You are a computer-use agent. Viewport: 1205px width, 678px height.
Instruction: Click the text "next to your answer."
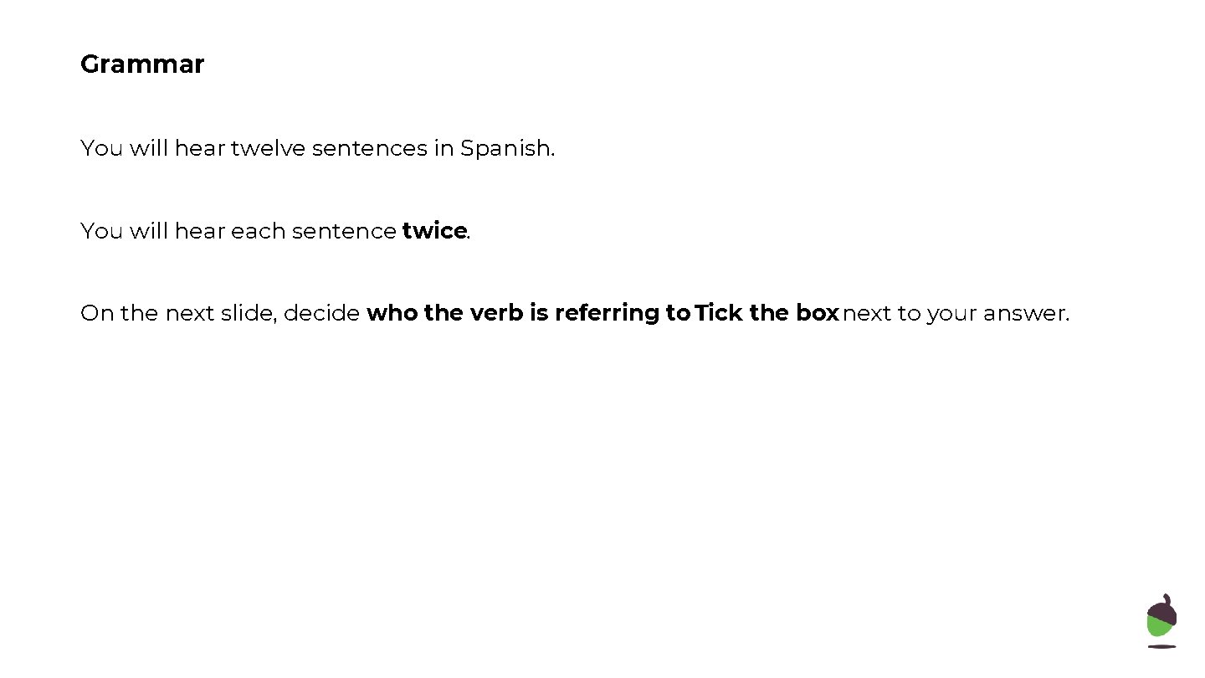pos(956,313)
